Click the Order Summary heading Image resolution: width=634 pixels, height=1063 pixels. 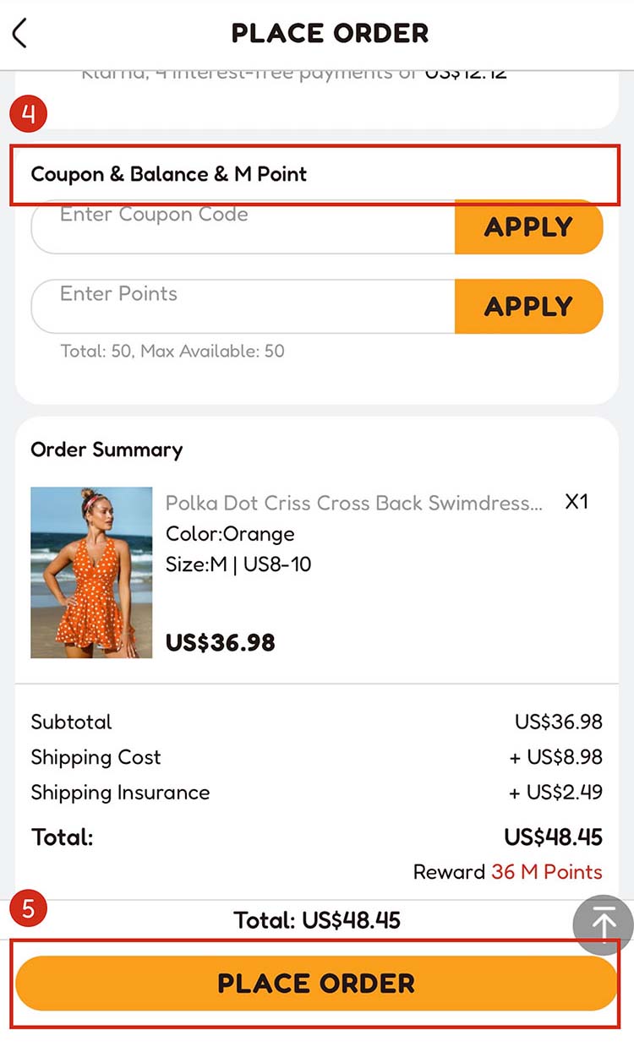point(107,450)
